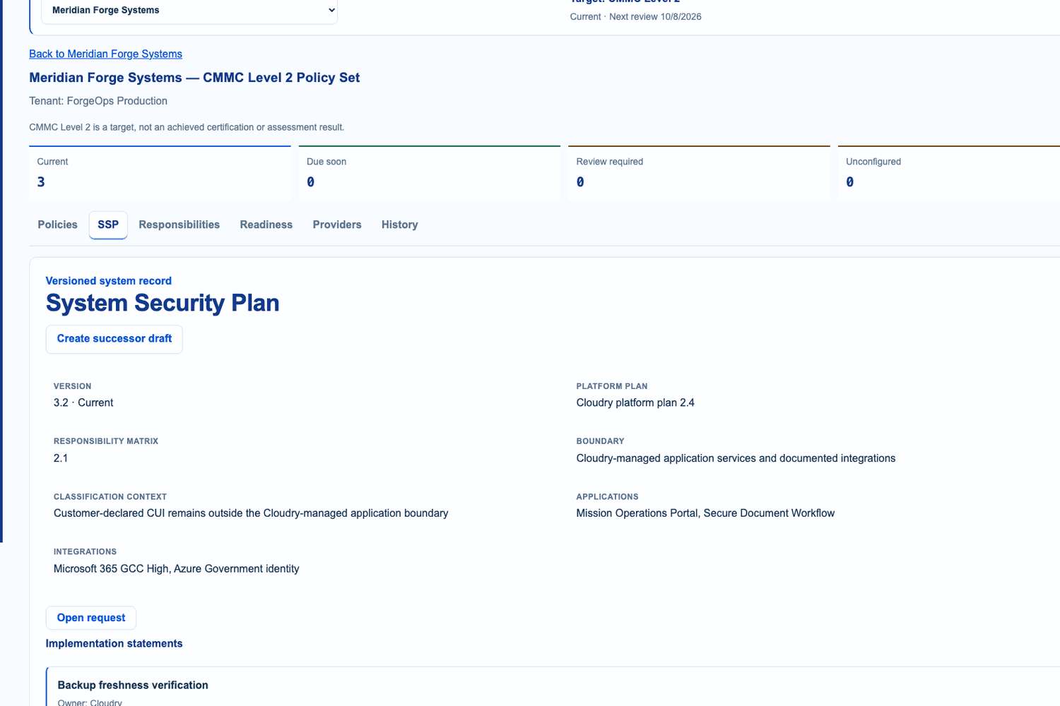
Task: View the Providers tab
Action: coord(337,225)
